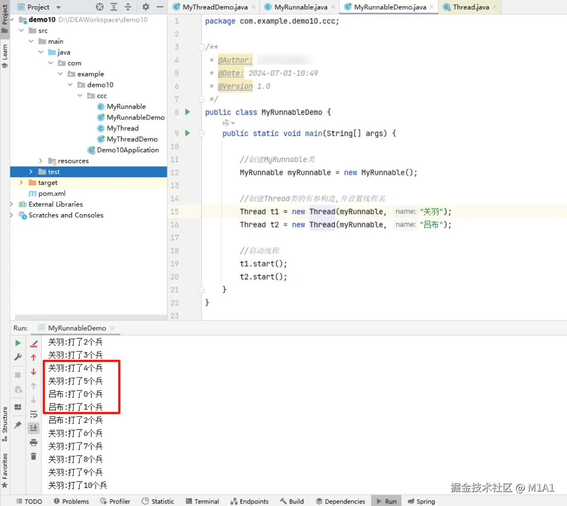This screenshot has height=506, width=567.
Task: Click the print icon in Run console
Action: [x=34, y=442]
